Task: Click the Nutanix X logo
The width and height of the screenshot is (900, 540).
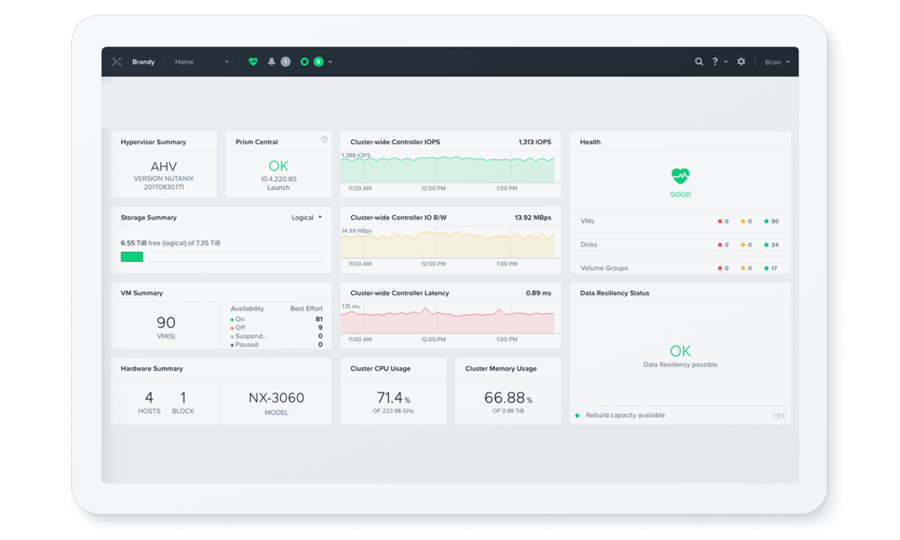Action: [x=116, y=61]
